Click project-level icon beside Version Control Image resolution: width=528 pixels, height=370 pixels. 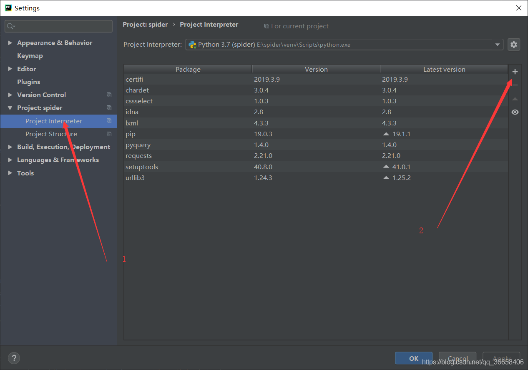coord(109,95)
